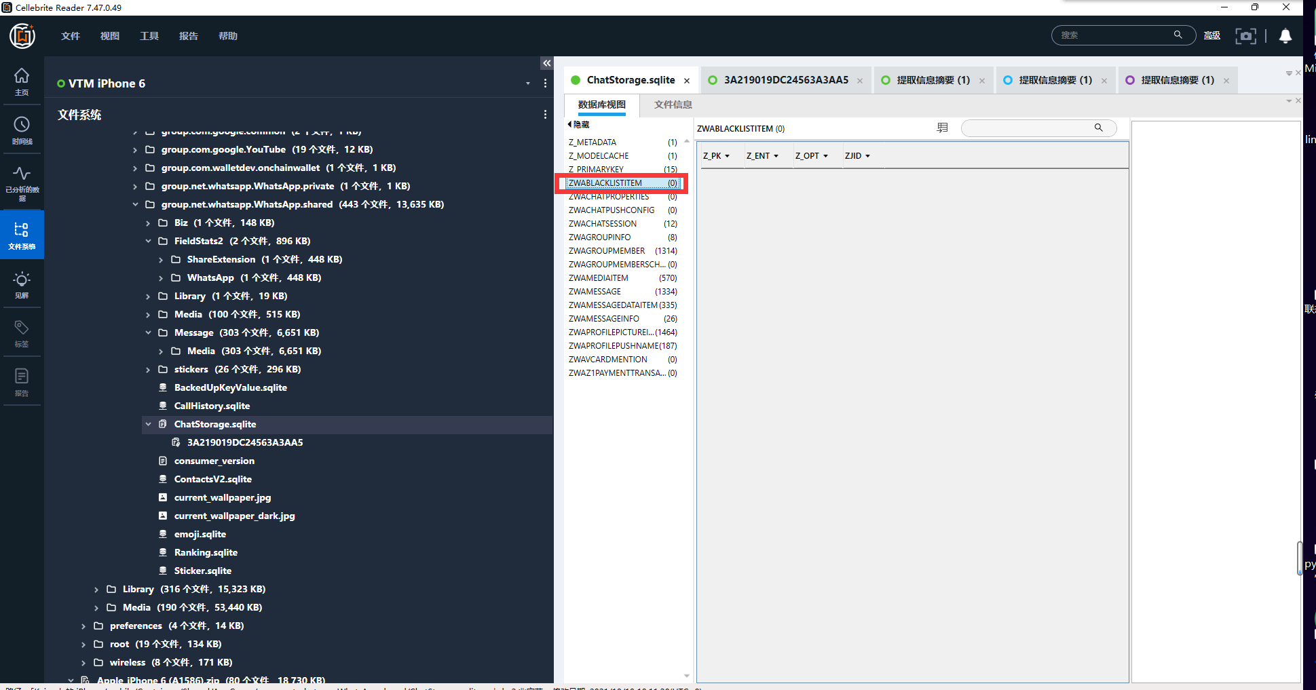The height and width of the screenshot is (690, 1316).
Task: Open the Reports sidebar icon
Action: tap(22, 383)
